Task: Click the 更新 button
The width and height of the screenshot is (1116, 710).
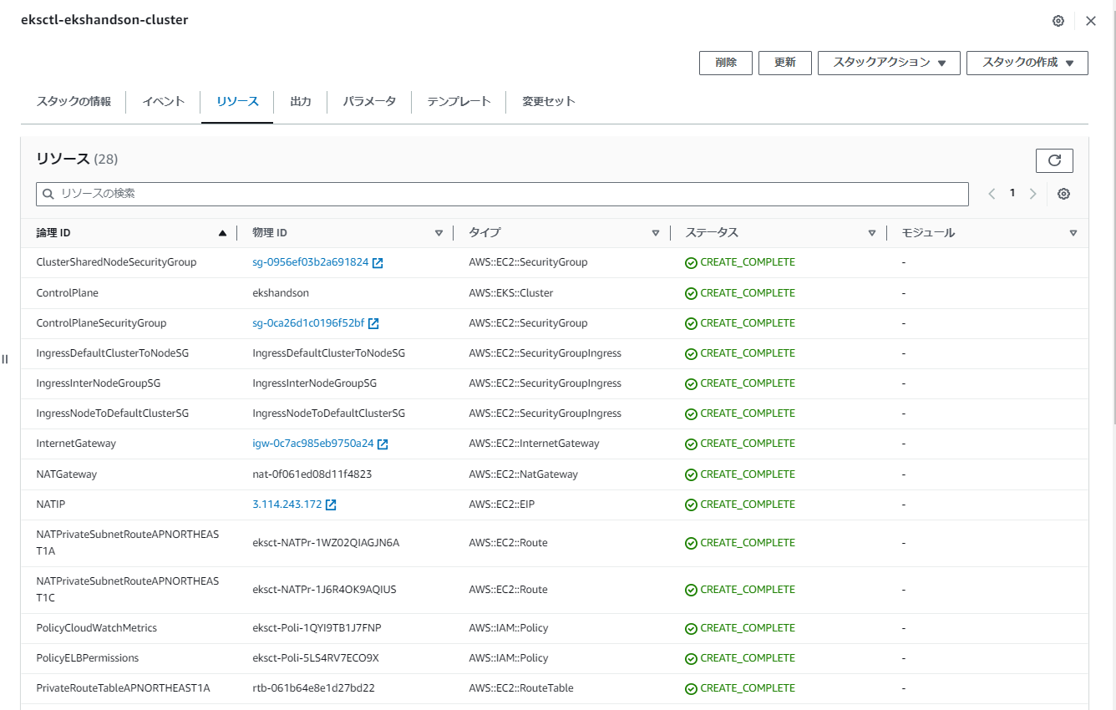Action: click(x=785, y=63)
